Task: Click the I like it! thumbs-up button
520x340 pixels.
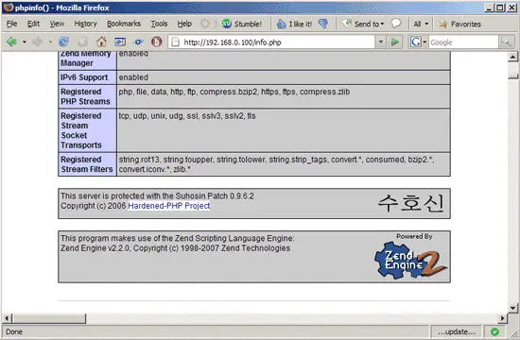Action: 294,24
